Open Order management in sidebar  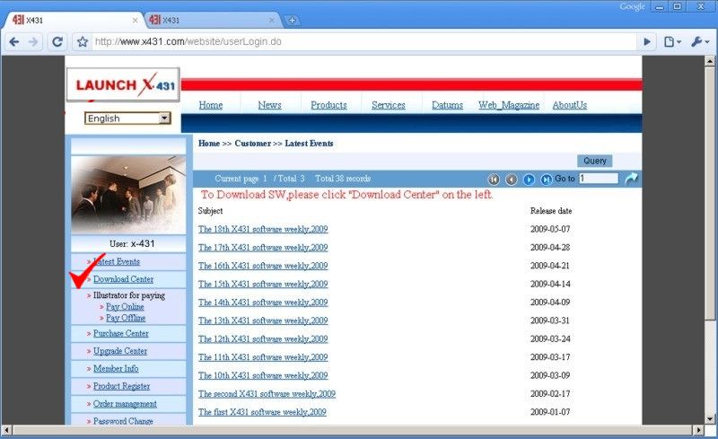[x=125, y=404]
